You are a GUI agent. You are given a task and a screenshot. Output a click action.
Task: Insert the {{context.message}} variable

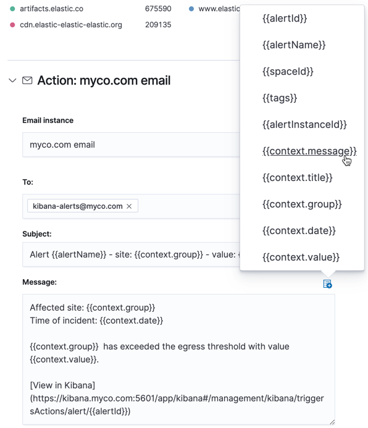[x=309, y=151]
